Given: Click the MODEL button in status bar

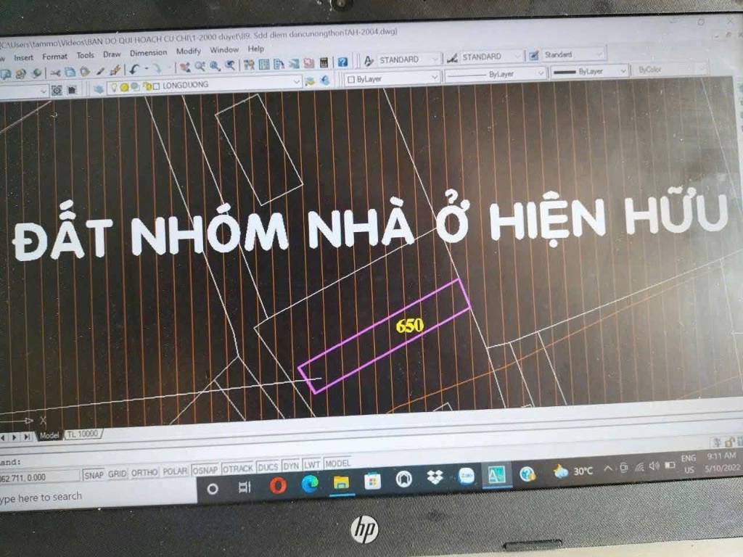Looking at the screenshot, I should (337, 463).
